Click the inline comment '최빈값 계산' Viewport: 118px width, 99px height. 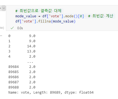101,16
